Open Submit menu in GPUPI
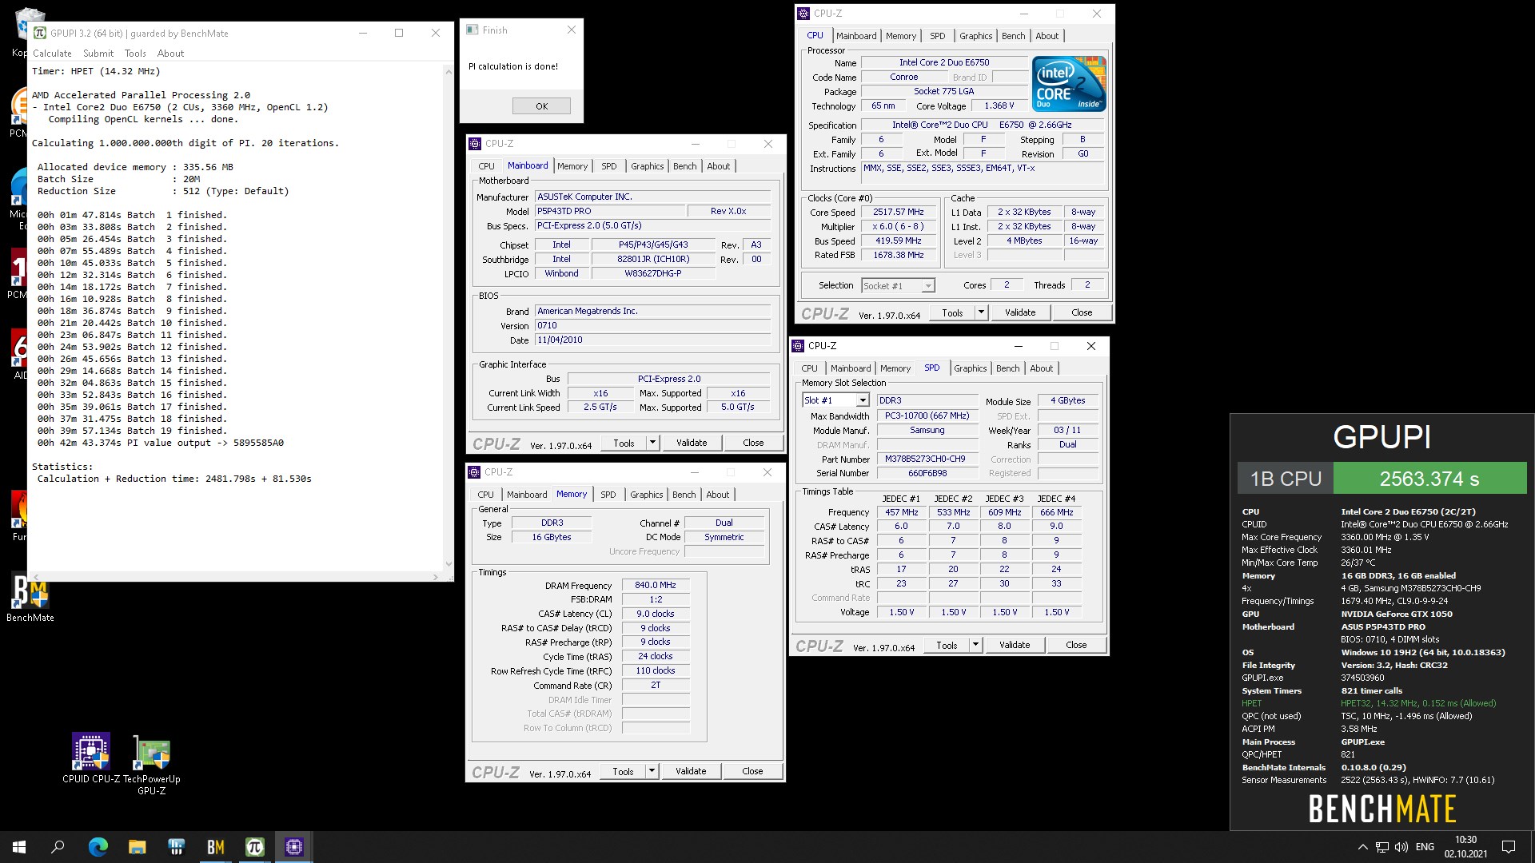Screen dimensions: 1535x863 (98, 54)
